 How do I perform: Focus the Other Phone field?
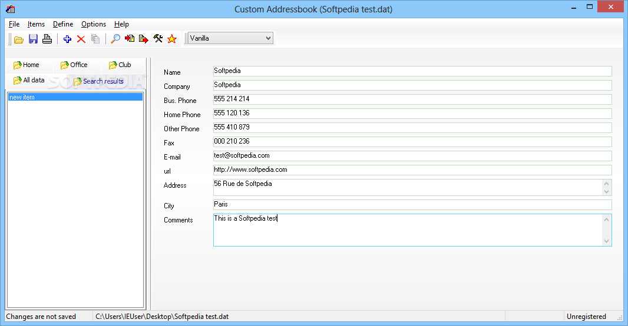coord(412,127)
